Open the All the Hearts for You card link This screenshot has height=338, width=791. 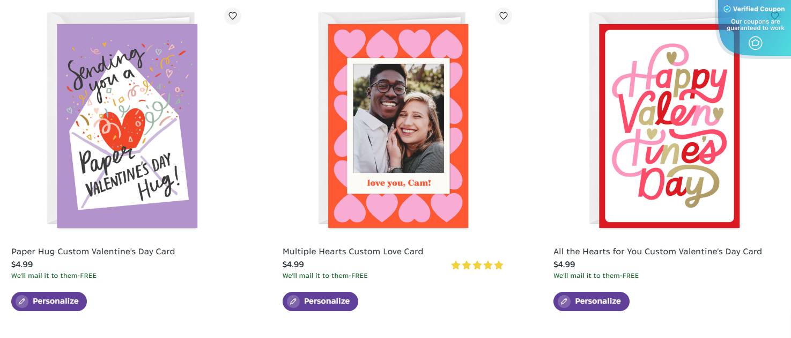(x=657, y=251)
